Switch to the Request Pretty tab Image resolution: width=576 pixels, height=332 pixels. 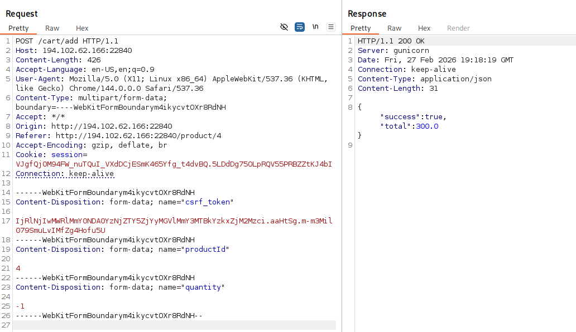[x=18, y=28]
